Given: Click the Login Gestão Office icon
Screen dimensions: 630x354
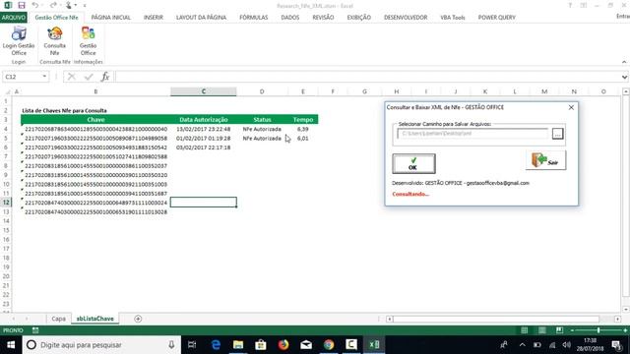Looking at the screenshot, I should (x=19, y=40).
